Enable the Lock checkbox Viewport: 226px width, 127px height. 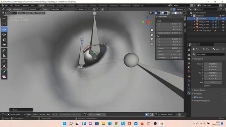[205, 86]
